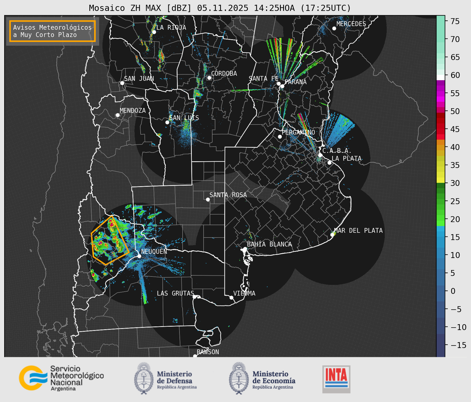The width and height of the screenshot is (471, 402).
Task: Click the red INTA logo
Action: 336,379
